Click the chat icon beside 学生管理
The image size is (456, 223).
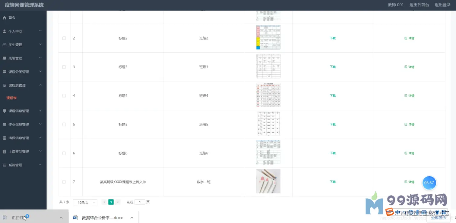click(4, 45)
